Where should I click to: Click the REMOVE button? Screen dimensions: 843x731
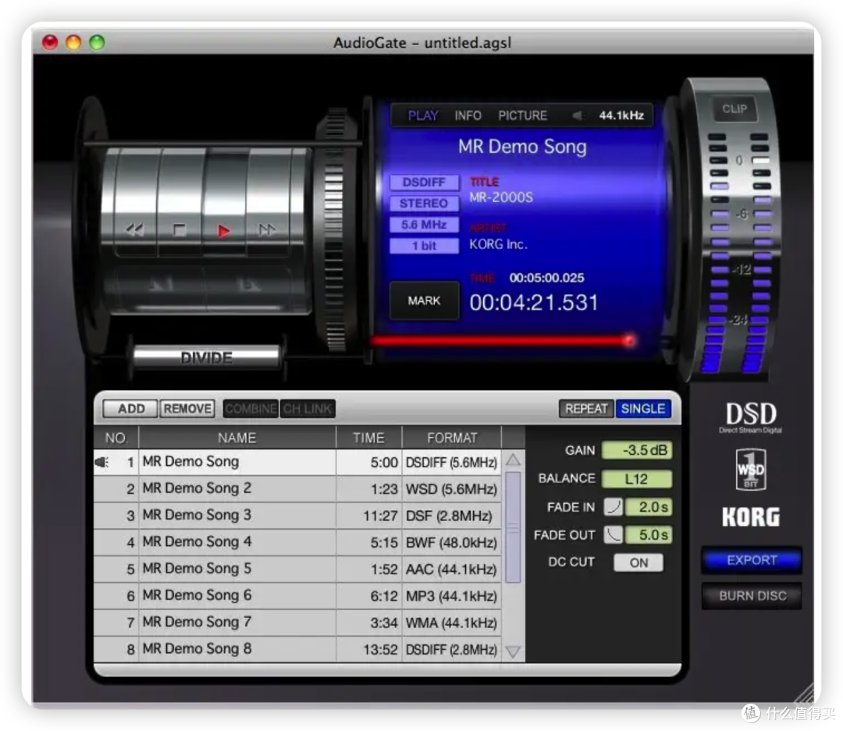coord(187,409)
